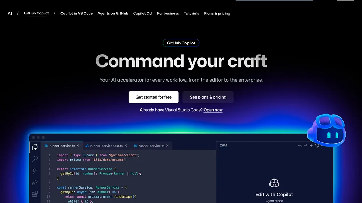This screenshot has width=362, height=203.
Task: Switch to the runner-service.test.ts editor tab
Action: [106, 146]
